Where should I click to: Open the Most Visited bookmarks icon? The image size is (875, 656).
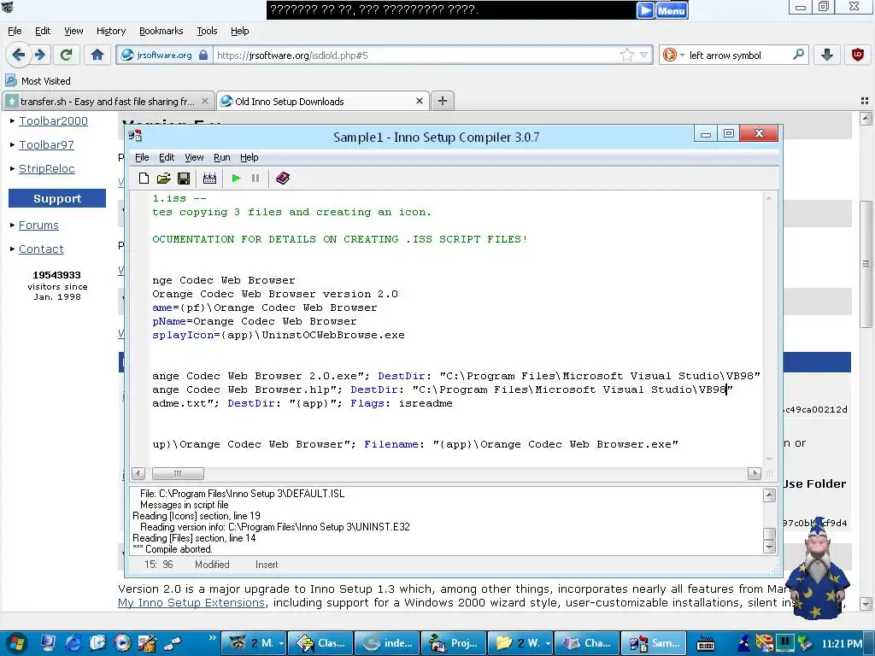point(10,80)
